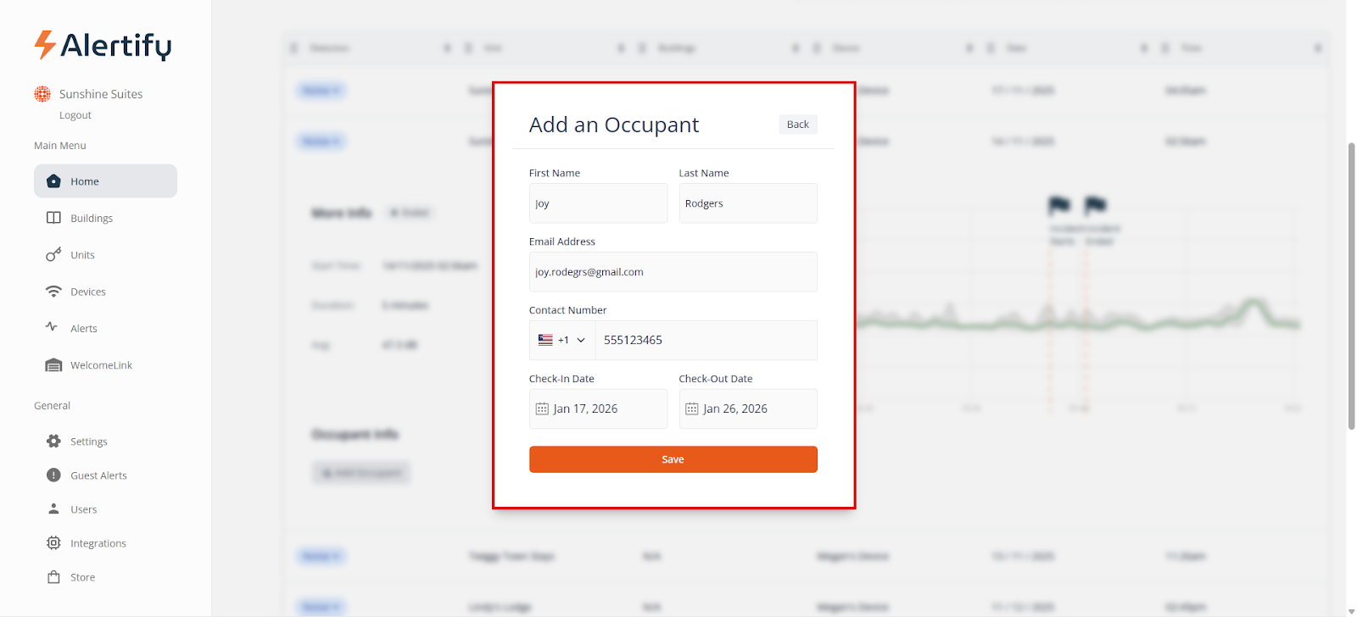Open the Check-In Date picker
Viewport: 1357px width, 617px height.
point(598,409)
